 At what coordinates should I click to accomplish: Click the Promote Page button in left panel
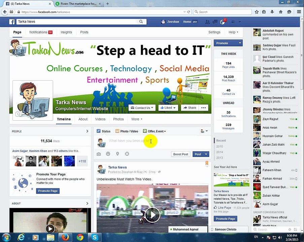coord(48,191)
